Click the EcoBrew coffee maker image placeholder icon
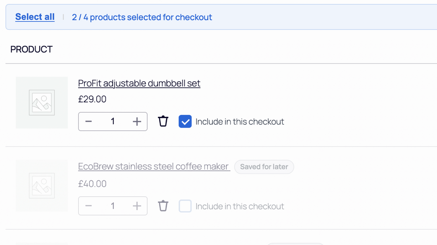Viewport: 437px width, 245px height. click(42, 186)
